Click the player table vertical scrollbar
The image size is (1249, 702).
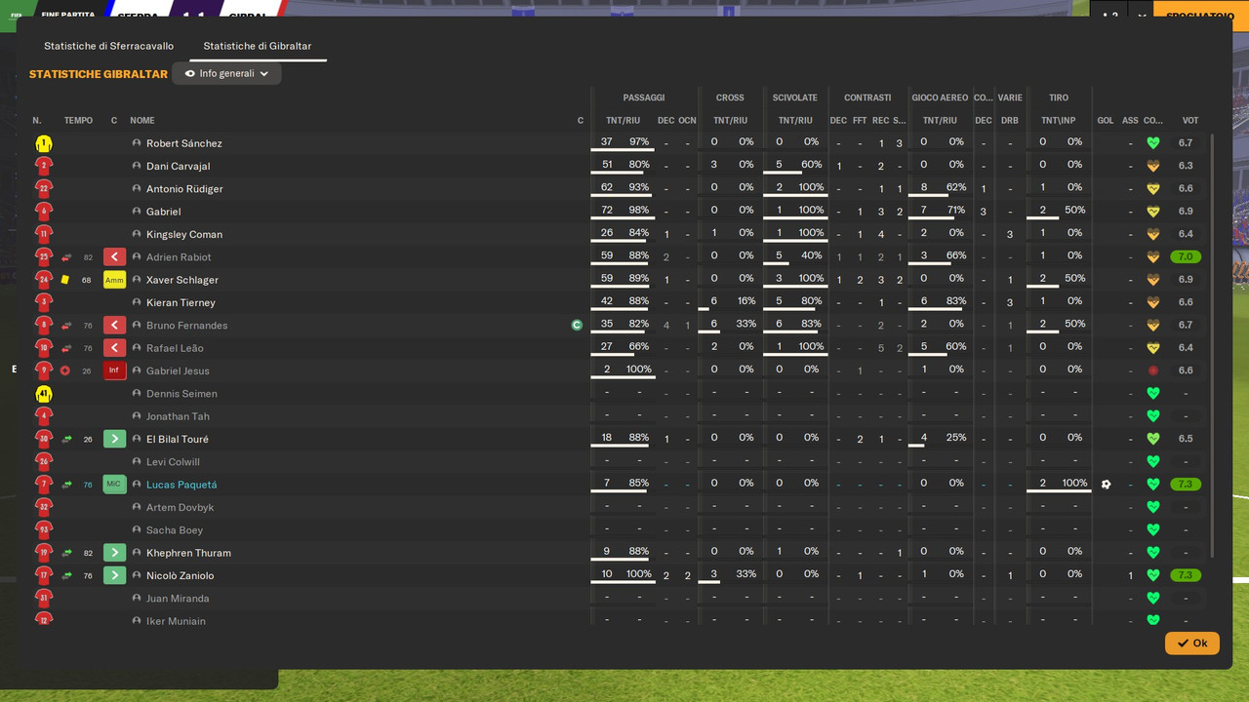[1213, 346]
